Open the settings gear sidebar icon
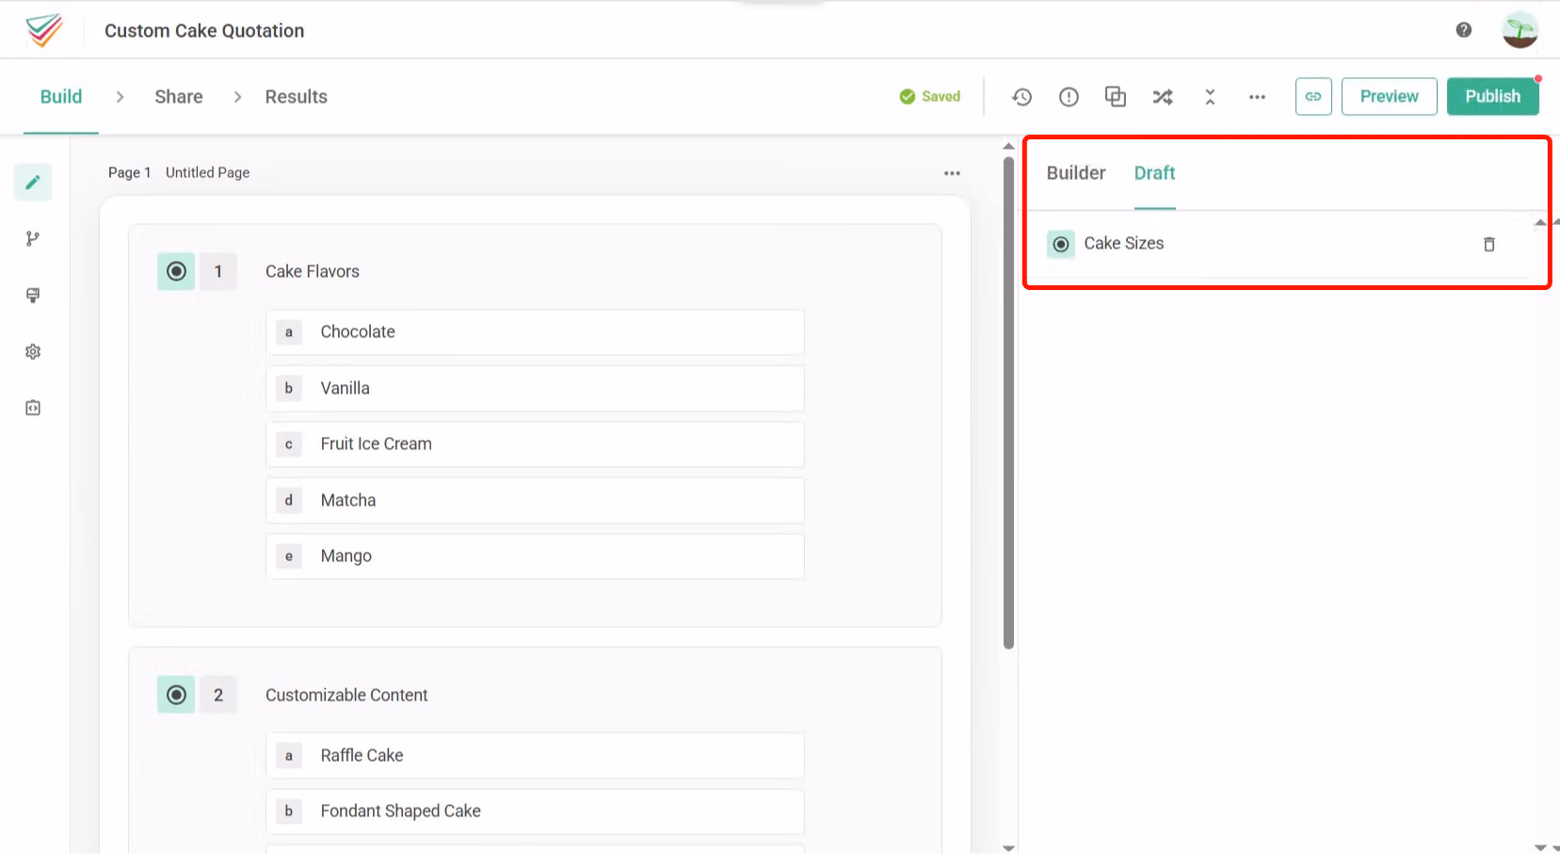Viewport: 1560px width, 854px height. [x=33, y=352]
